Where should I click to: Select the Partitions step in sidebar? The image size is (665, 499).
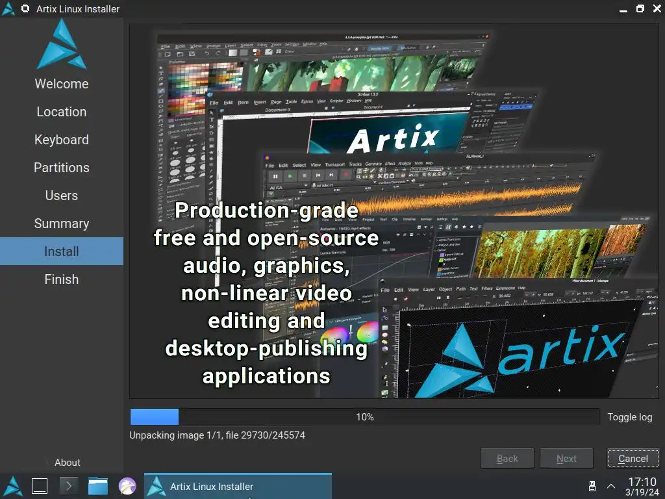click(x=62, y=168)
